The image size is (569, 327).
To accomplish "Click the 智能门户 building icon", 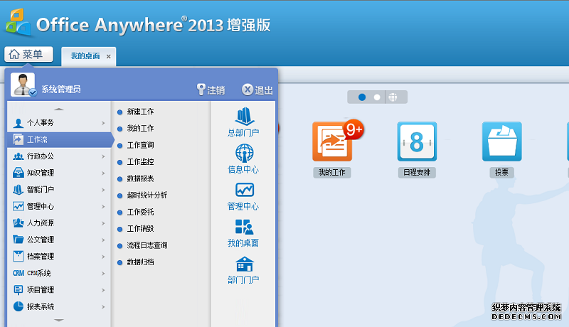I will point(18,189).
